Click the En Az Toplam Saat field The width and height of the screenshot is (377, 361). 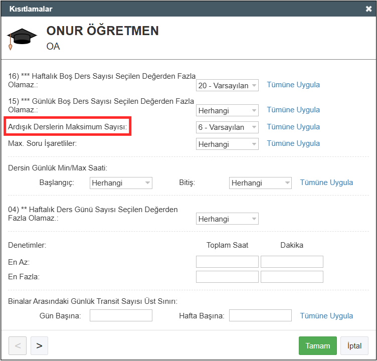tap(227, 262)
